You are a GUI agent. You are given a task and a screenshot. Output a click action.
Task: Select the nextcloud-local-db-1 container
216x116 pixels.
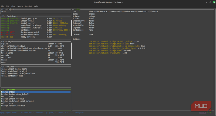(36, 28)
